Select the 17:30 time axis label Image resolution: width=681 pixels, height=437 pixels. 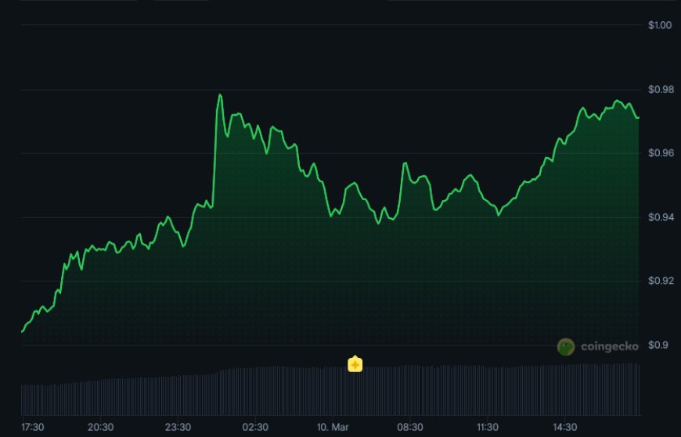pos(32,427)
